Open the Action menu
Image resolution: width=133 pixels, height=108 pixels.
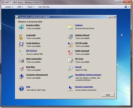click(9, 7)
